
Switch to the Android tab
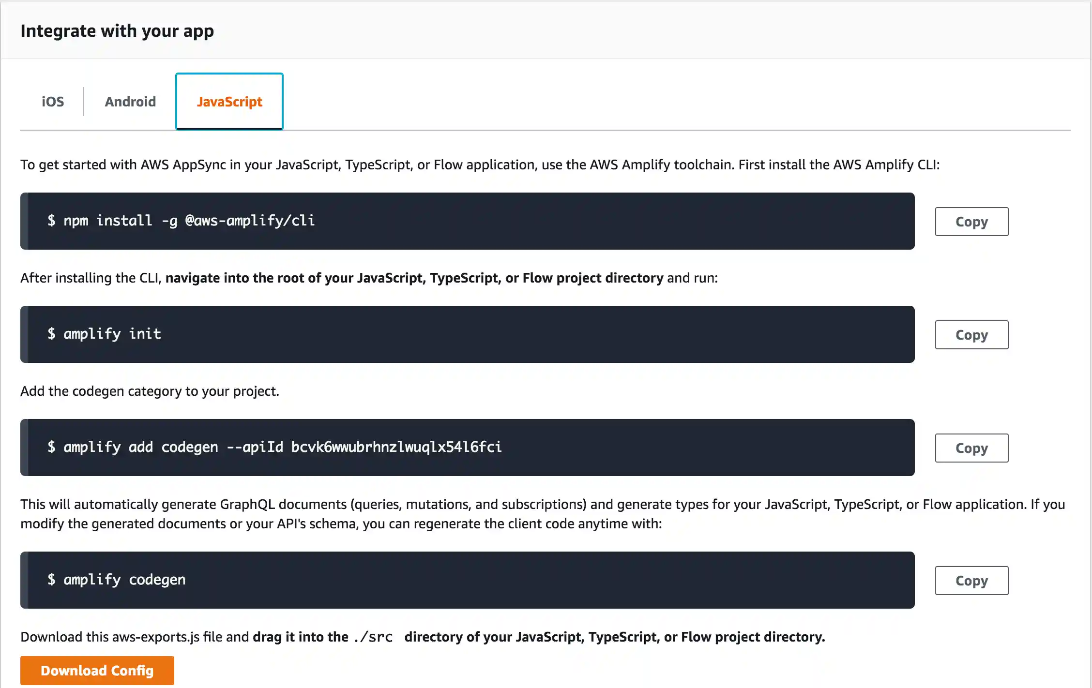pyautogui.click(x=129, y=101)
